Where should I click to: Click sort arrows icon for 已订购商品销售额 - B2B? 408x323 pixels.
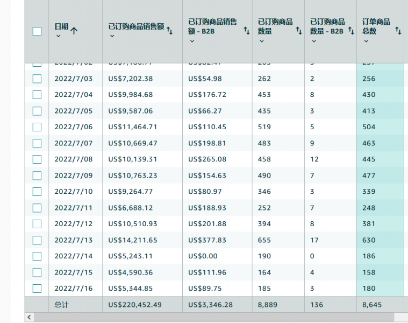[247, 31]
